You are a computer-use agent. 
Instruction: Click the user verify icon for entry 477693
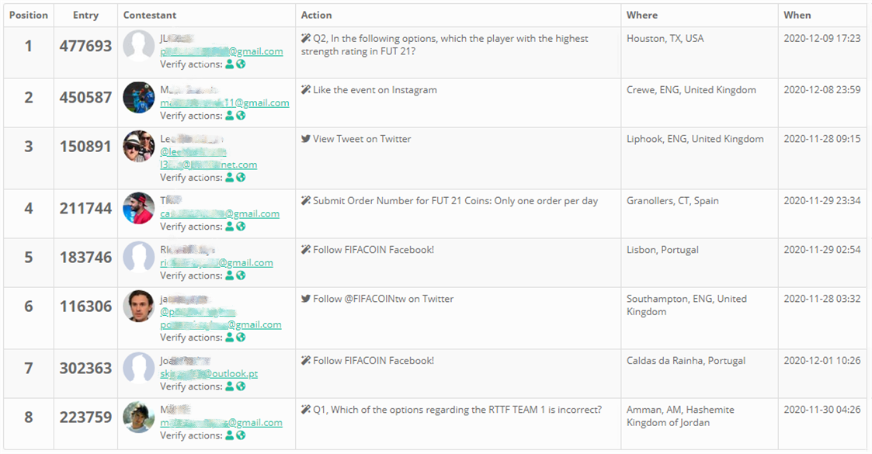click(x=229, y=64)
